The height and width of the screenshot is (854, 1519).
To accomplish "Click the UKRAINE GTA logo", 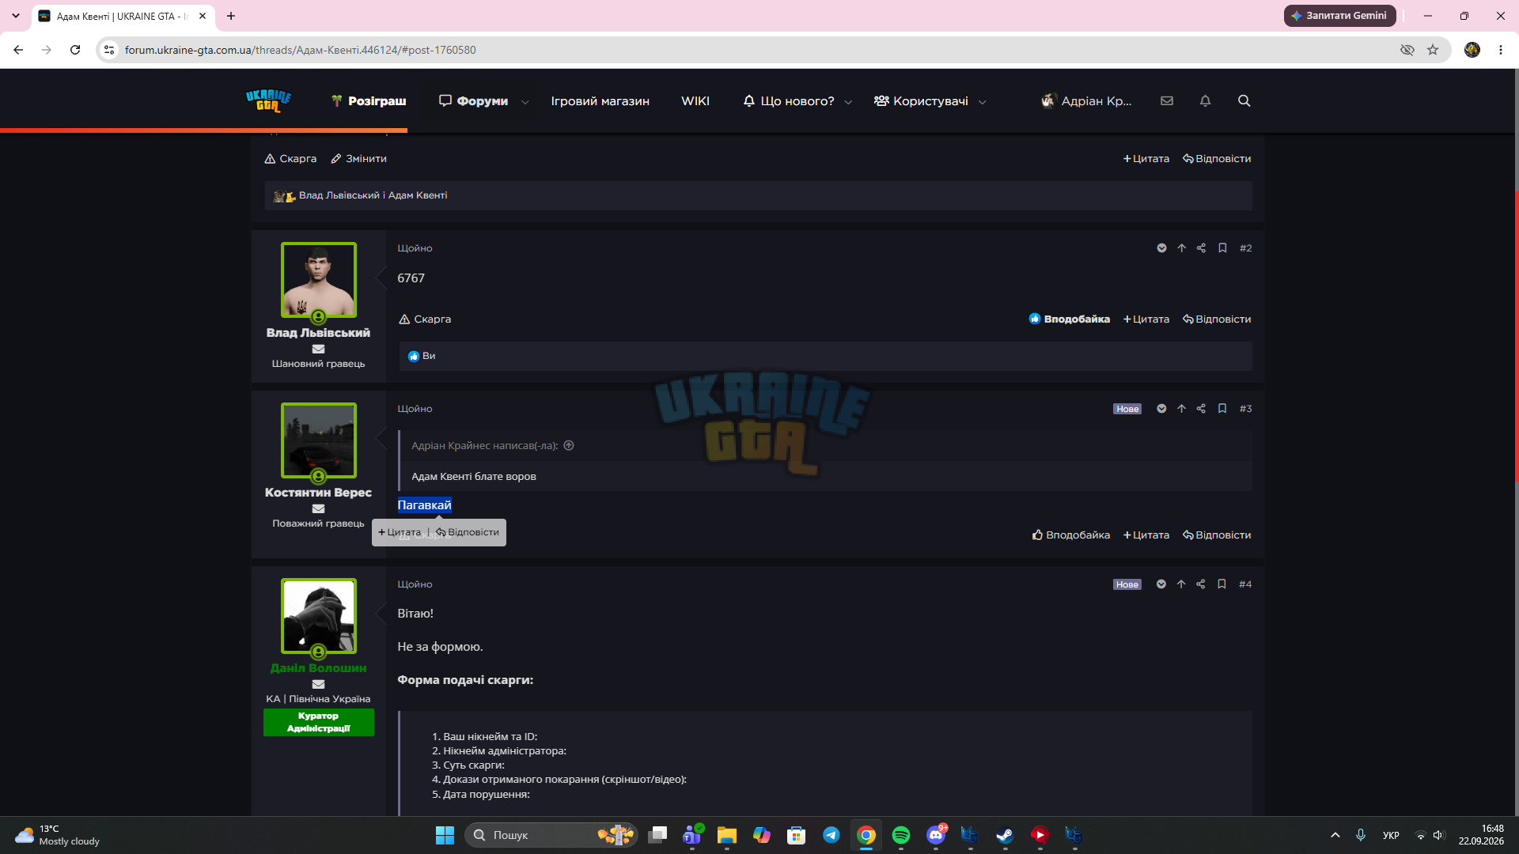I will (268, 101).
